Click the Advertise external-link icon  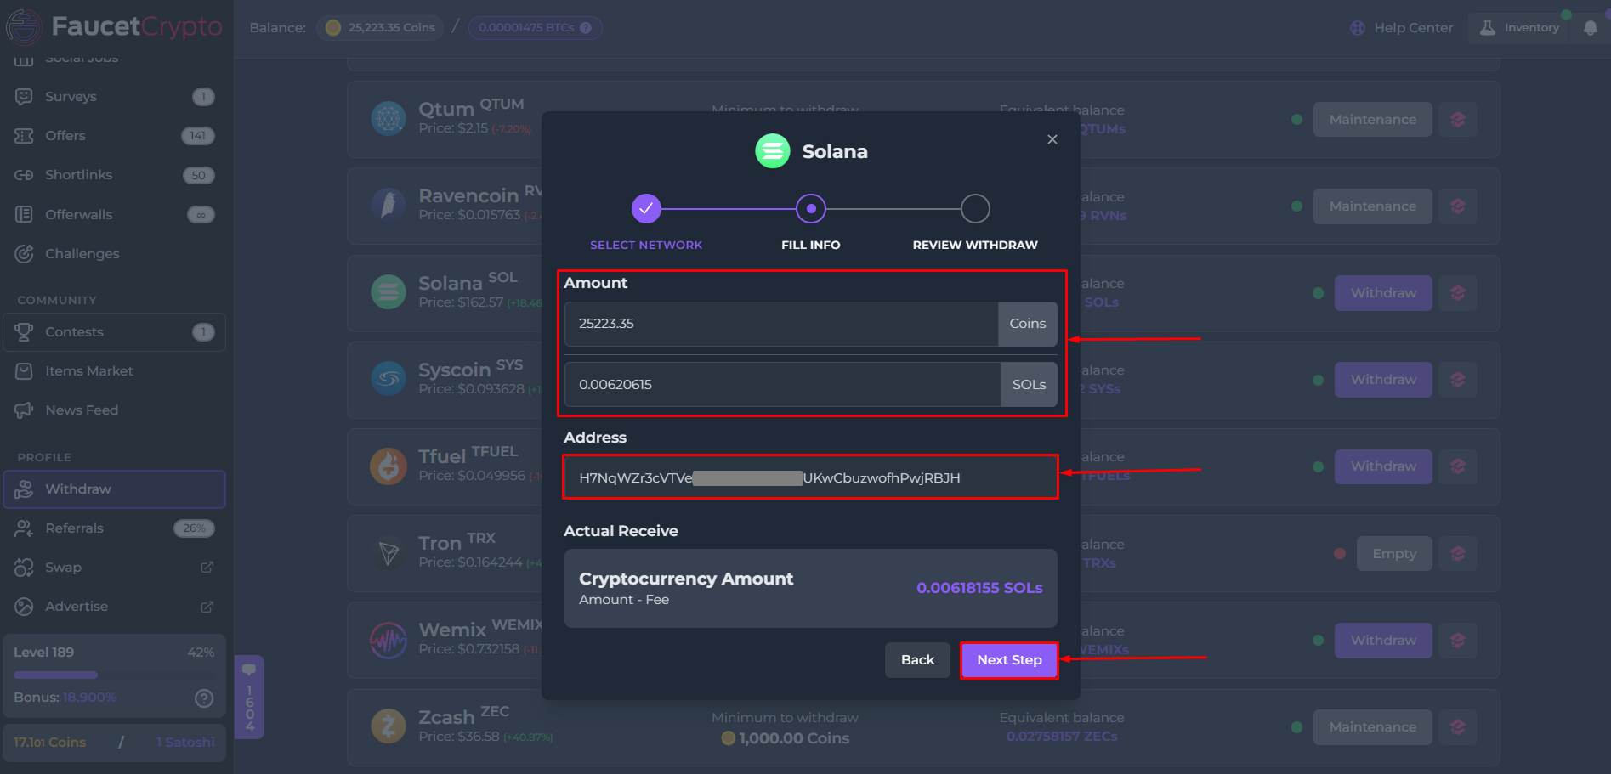point(207,607)
